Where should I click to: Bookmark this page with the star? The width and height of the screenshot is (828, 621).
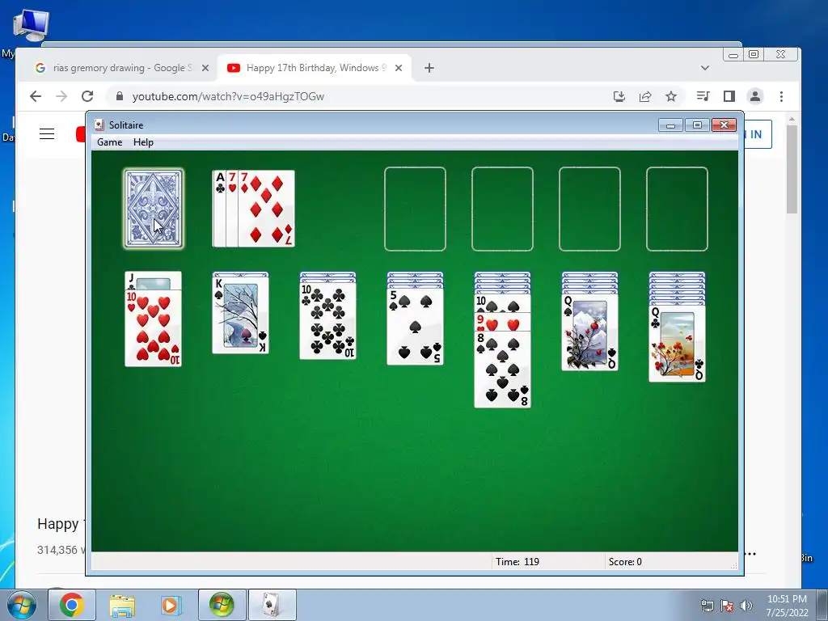670,96
